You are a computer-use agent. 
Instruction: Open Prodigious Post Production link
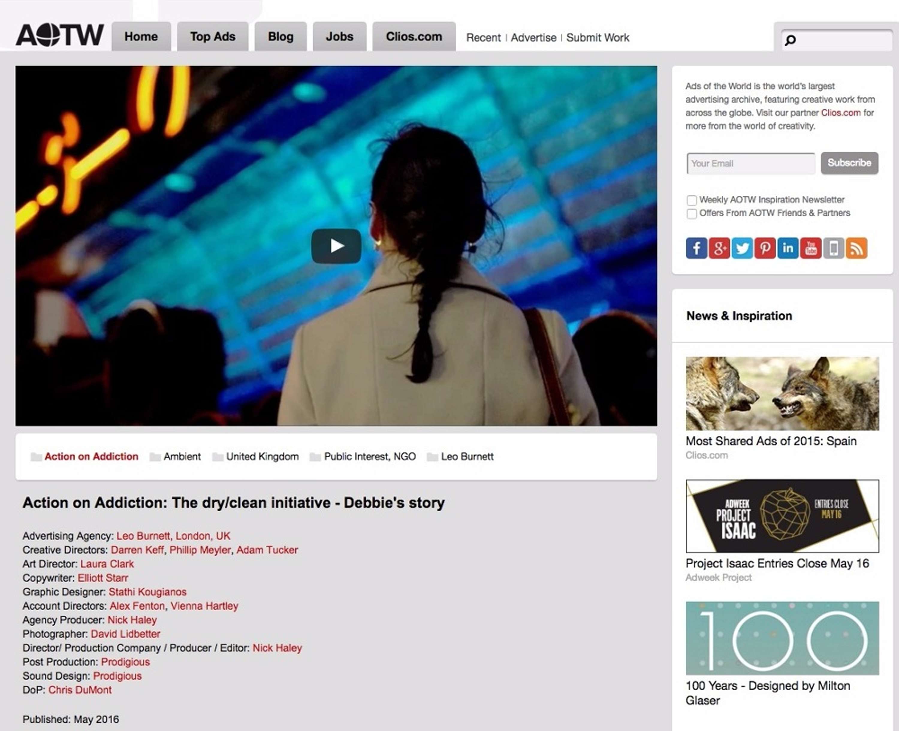[x=126, y=662]
